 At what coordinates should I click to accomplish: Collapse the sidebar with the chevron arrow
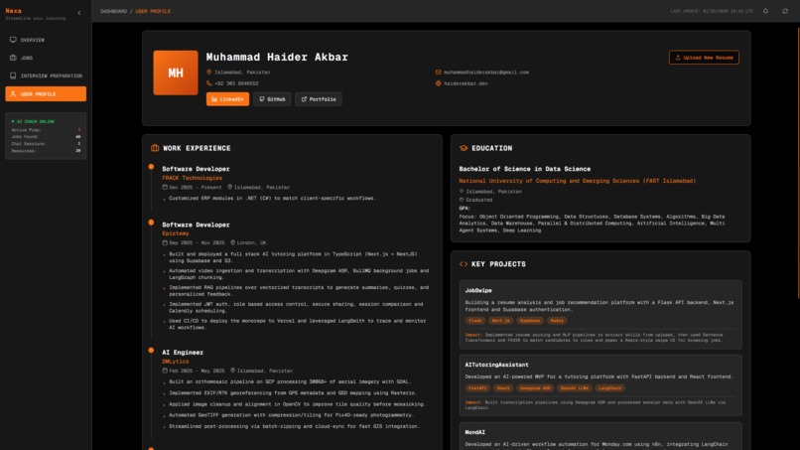[x=79, y=13]
